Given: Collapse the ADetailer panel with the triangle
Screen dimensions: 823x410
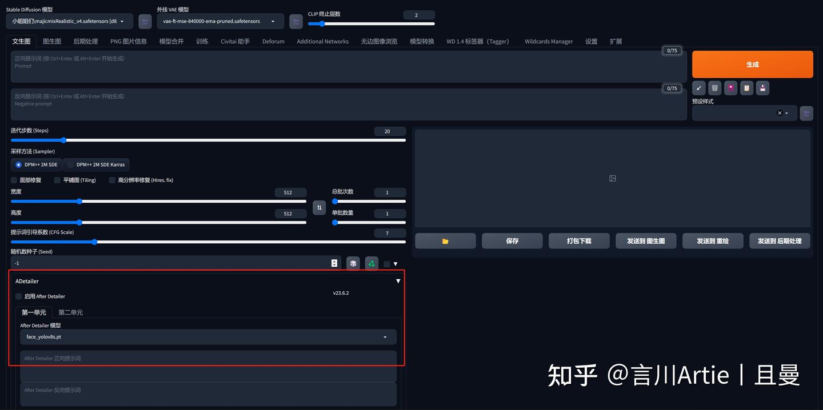Looking at the screenshot, I should [x=398, y=281].
